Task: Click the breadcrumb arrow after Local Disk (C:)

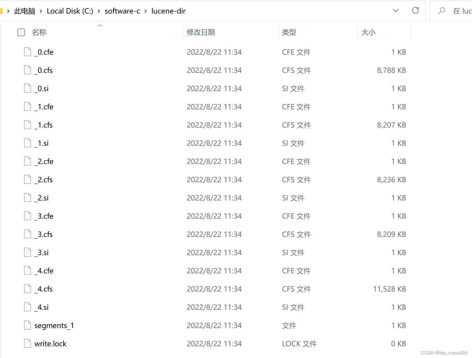Action: [x=99, y=11]
